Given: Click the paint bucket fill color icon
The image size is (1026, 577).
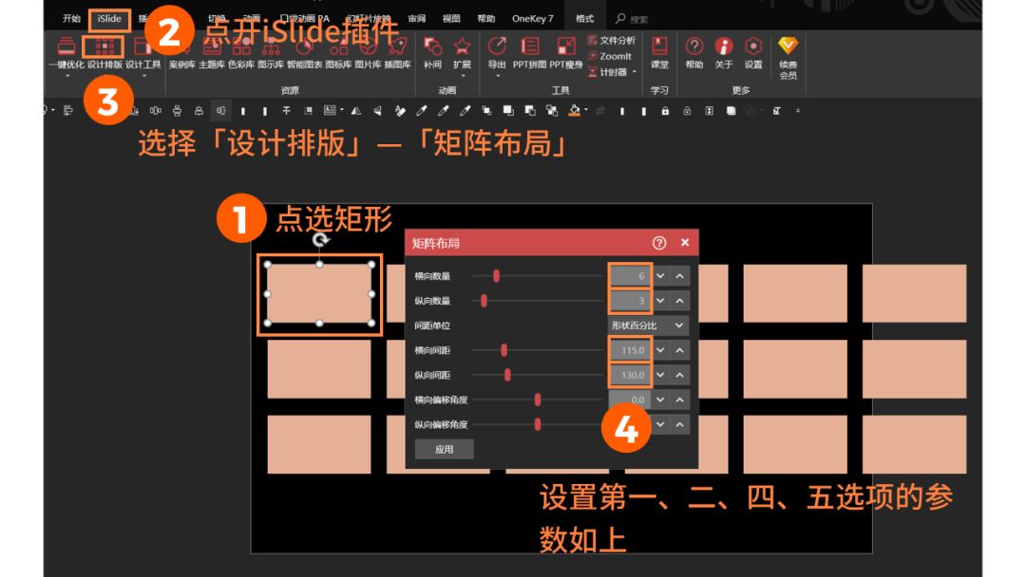Looking at the screenshot, I should pyautogui.click(x=574, y=110).
